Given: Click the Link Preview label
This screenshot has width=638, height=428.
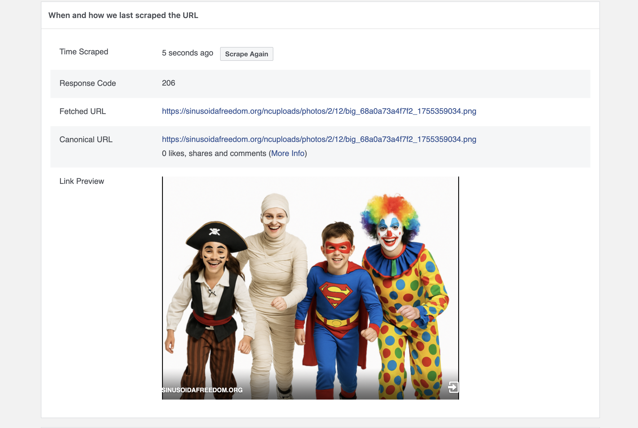Looking at the screenshot, I should (82, 181).
